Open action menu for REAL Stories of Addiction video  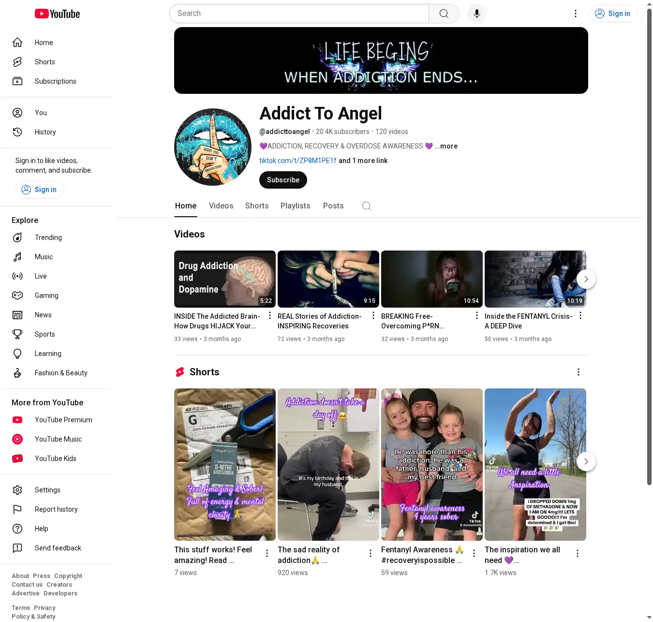pos(373,316)
